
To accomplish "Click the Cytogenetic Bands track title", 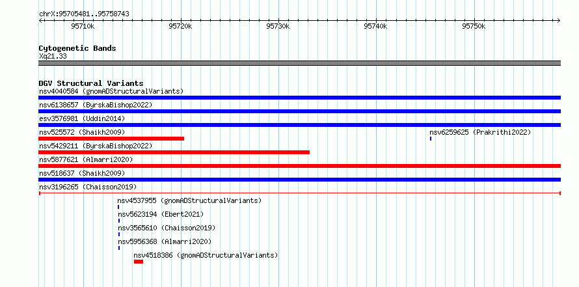I will click(x=77, y=48).
